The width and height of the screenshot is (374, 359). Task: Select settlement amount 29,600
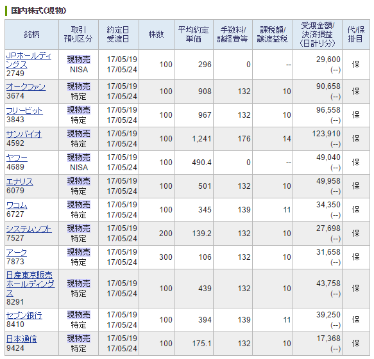328,60
